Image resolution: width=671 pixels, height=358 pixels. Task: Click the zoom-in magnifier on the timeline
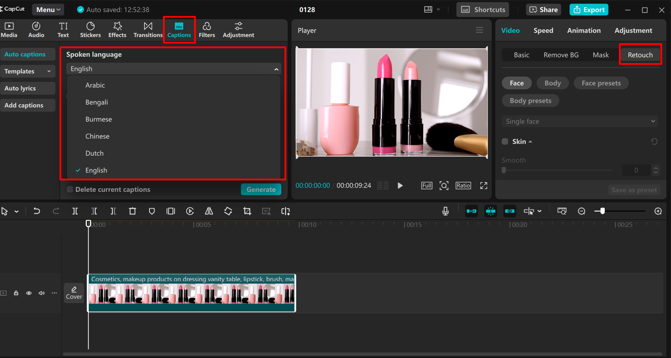pos(658,211)
